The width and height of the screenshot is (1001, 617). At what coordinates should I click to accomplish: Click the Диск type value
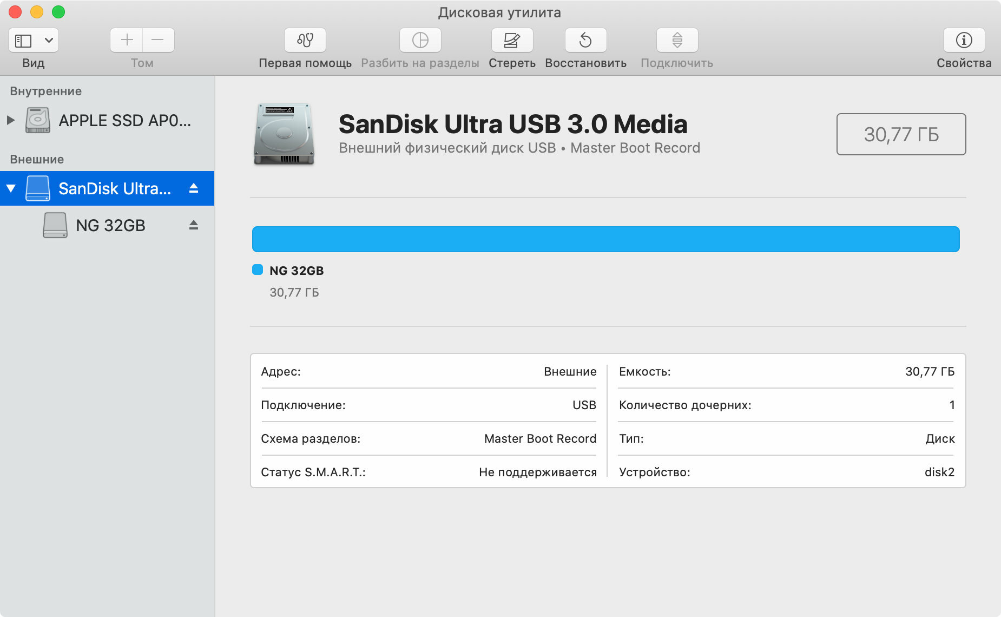coord(940,438)
